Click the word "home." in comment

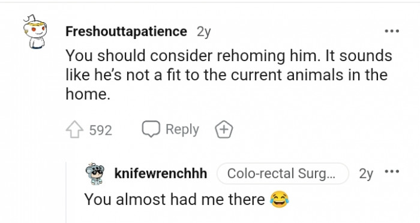pyautogui.click(x=88, y=94)
